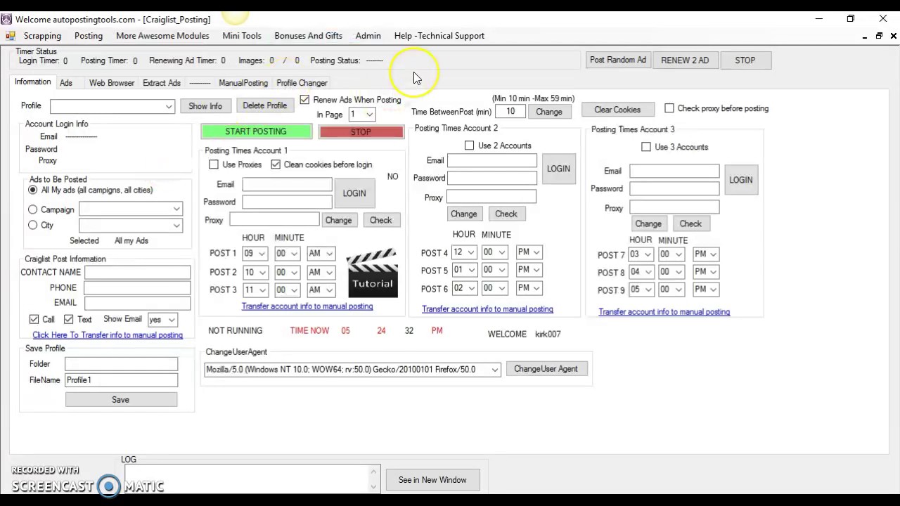Toggle the Text checkbox
900x506 pixels.
coord(69,319)
